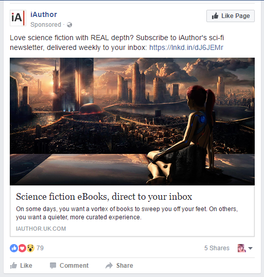Click the thumbs-up Like action icon
This screenshot has width=264, height=277.
pos(13,265)
